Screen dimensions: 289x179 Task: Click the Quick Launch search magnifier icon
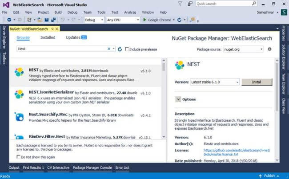tap(254, 4)
